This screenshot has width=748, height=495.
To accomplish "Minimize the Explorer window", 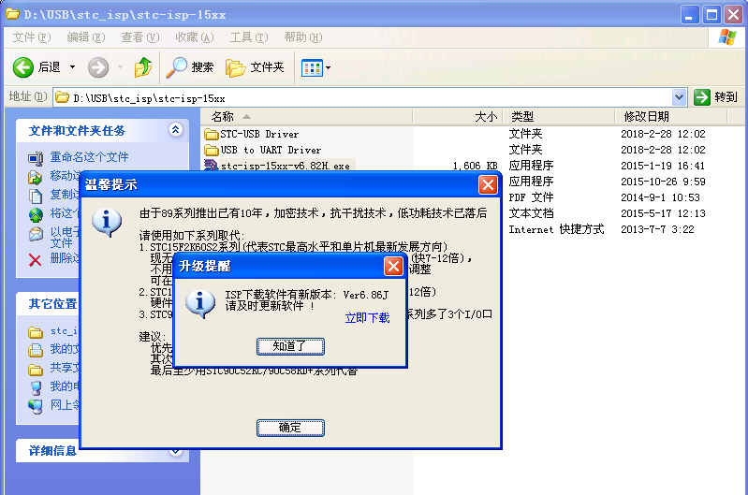I will (x=689, y=15).
